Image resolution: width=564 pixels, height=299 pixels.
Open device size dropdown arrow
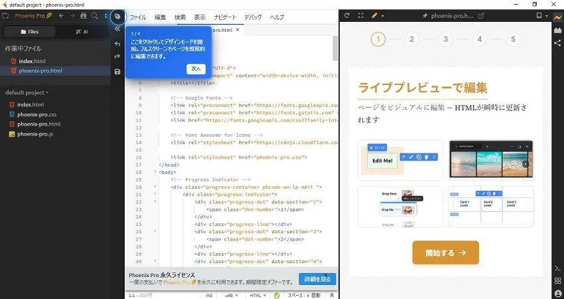point(546,16)
